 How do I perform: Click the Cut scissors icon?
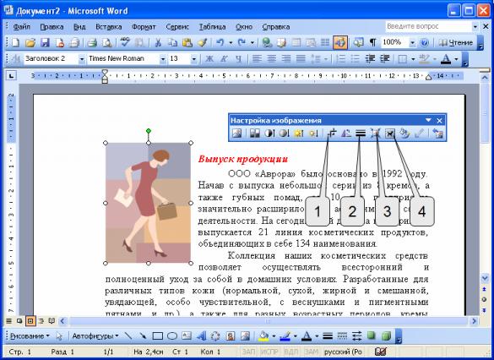158,42
